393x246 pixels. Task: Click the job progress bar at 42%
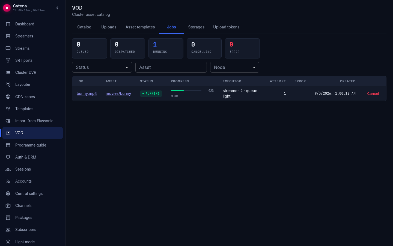pyautogui.click(x=186, y=90)
